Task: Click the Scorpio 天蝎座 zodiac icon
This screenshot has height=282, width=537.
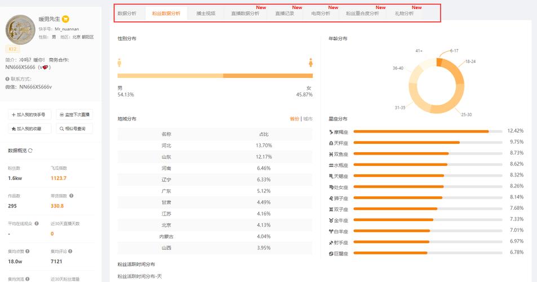Action: click(331, 175)
